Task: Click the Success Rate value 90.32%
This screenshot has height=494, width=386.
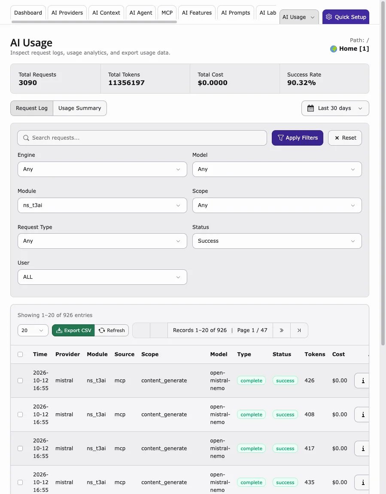Action: click(x=301, y=83)
